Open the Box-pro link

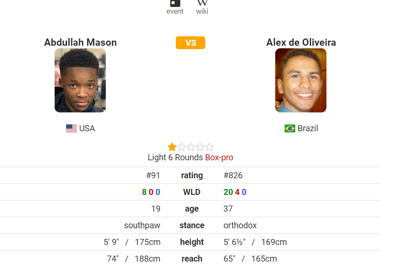tap(219, 158)
